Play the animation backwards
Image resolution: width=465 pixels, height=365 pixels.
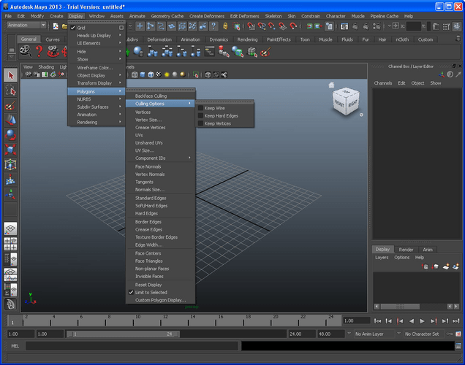click(412, 321)
